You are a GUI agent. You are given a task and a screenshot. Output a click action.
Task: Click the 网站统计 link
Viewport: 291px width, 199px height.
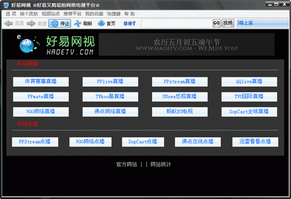[161, 165]
